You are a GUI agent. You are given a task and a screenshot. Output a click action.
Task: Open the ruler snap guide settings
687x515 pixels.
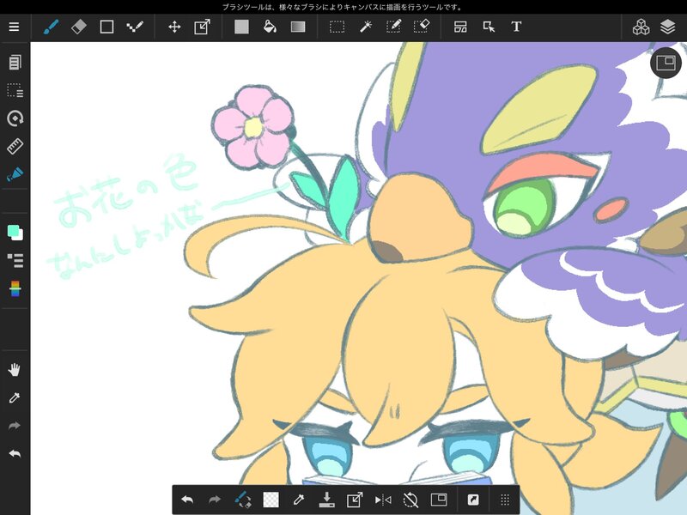(15, 146)
